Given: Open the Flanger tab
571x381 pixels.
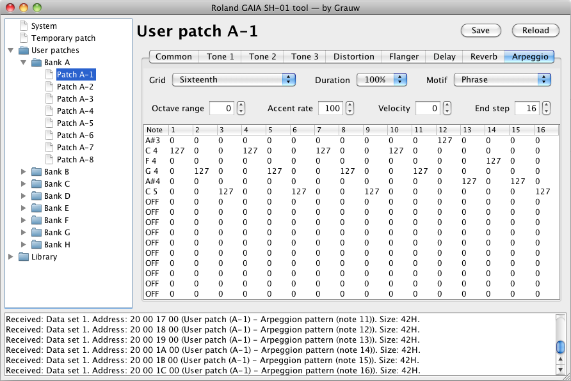Looking at the screenshot, I should (403, 57).
